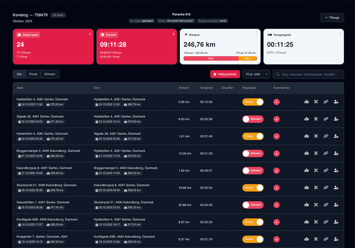Open the Vælg periode date picker

(225, 74)
